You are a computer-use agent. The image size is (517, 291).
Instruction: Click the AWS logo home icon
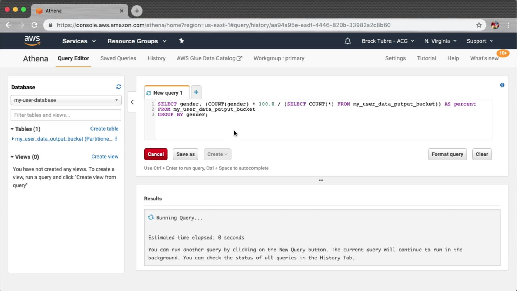[x=32, y=41]
